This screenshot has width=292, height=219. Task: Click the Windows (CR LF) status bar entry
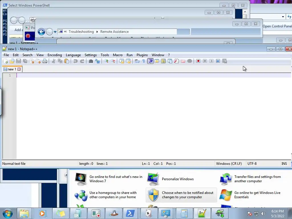tap(229, 164)
